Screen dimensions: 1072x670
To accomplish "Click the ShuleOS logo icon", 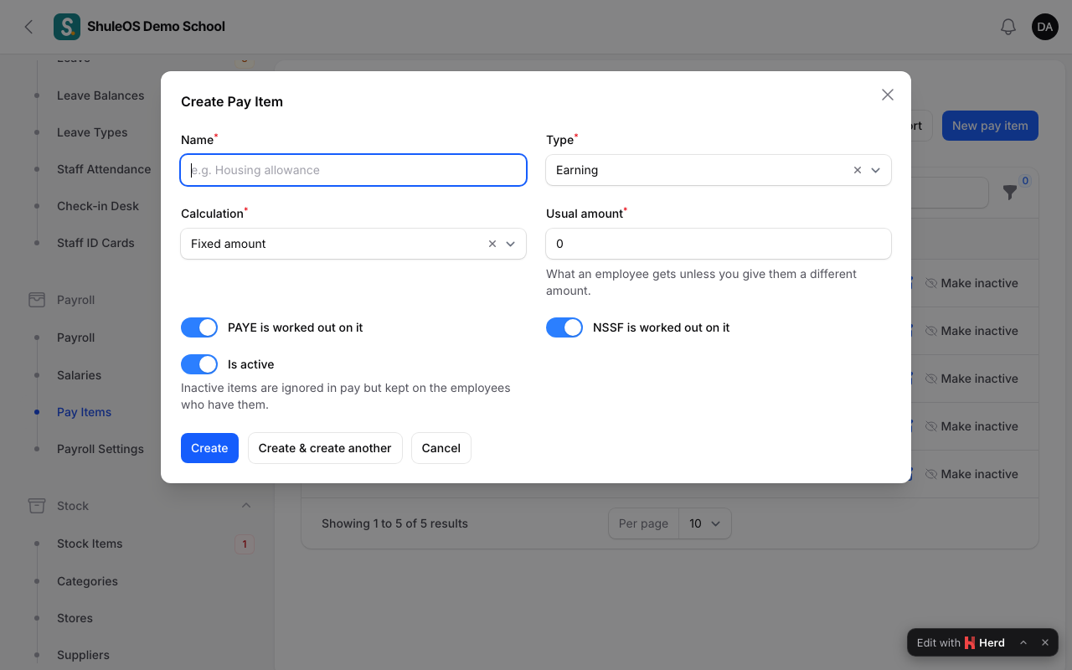I will (x=67, y=27).
